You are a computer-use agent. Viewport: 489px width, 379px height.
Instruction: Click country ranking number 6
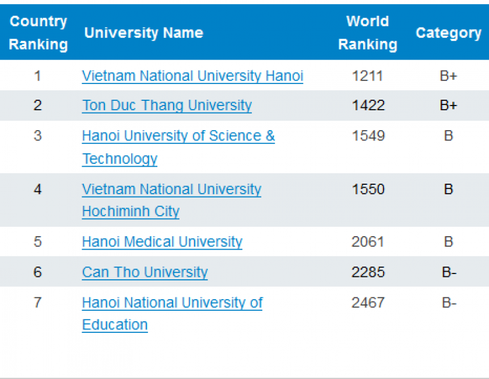pos(38,272)
